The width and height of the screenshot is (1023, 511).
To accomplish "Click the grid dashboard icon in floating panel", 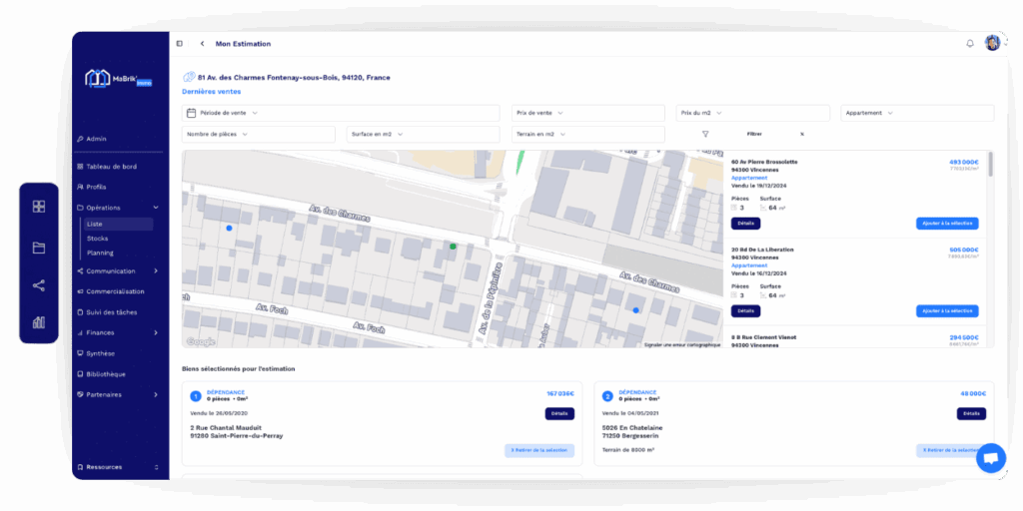I will [x=39, y=207].
